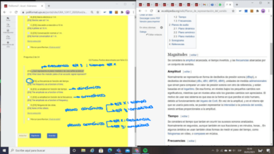Open extensions puzzle icon in PoliformaT window
The image size is (274, 154).
[x=122, y=12]
